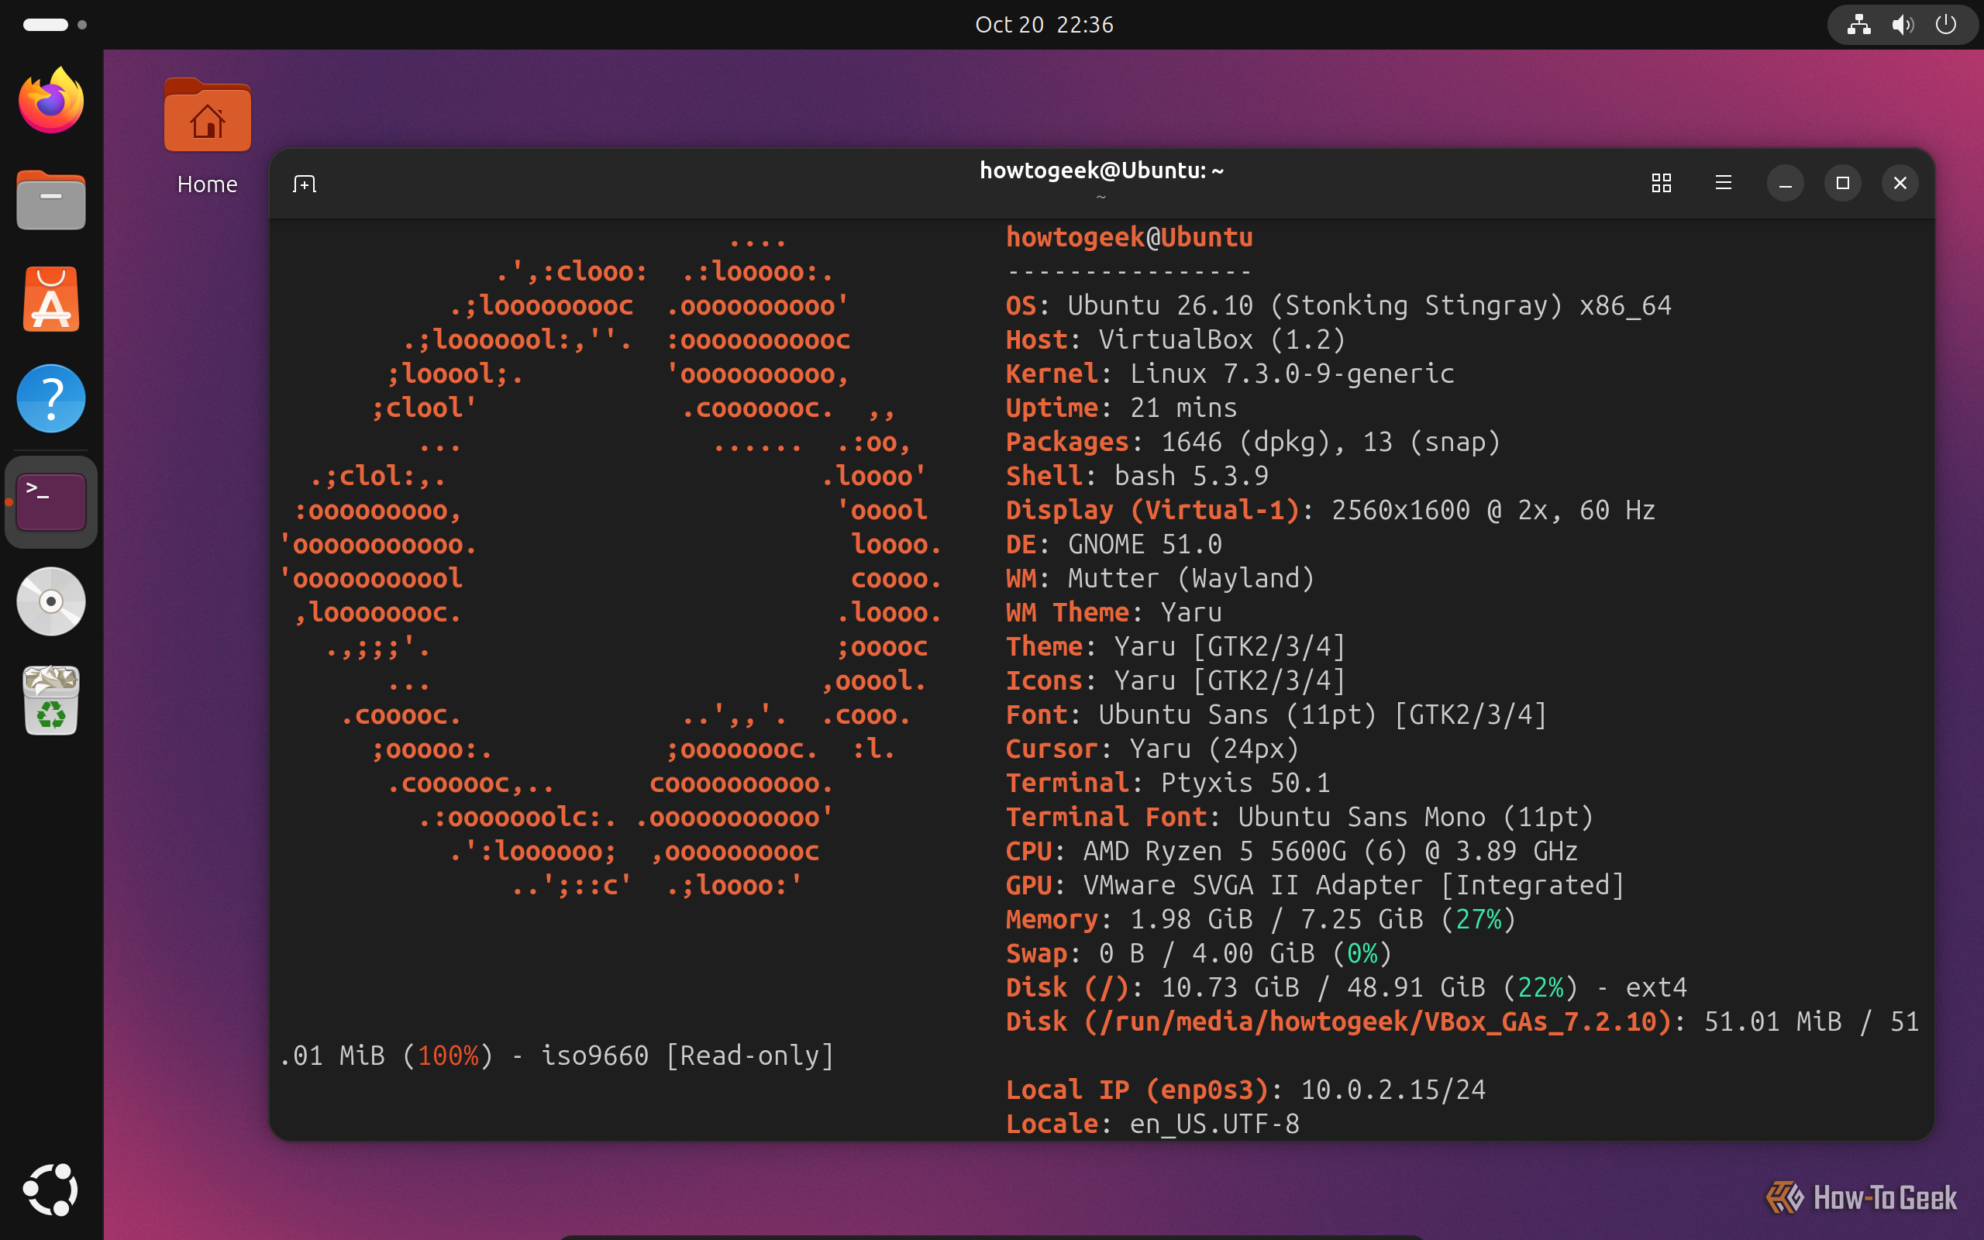This screenshot has width=1984, height=1240.
Task: Launch the App Center dock icon
Action: coord(51,299)
